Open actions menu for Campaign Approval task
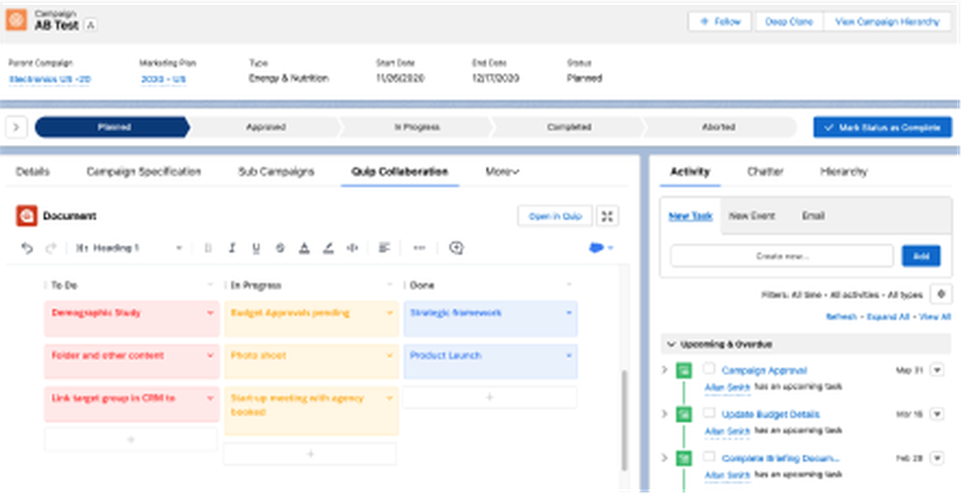Screen dimensions: 962x494 (x=937, y=370)
